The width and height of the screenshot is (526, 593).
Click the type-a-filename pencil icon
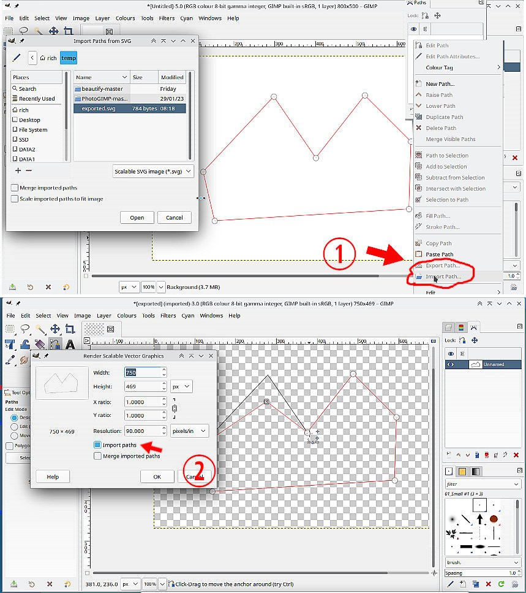coord(17,58)
